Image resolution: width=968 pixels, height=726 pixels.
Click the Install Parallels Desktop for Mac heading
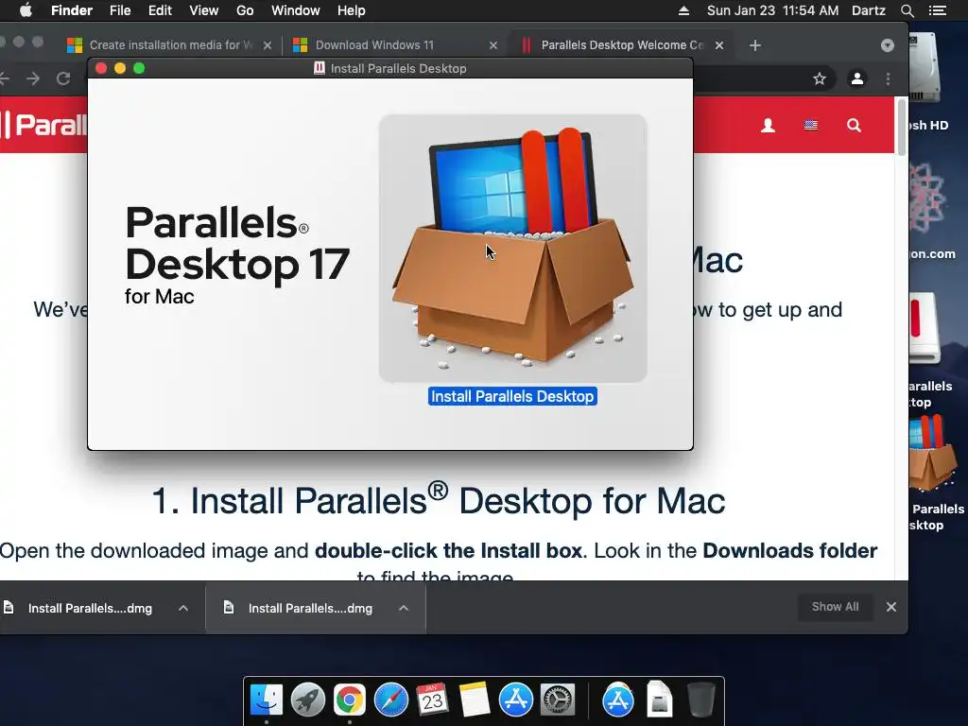[439, 500]
